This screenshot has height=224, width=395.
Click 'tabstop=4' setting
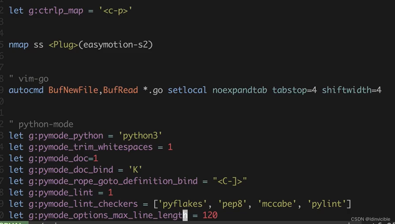tap(295, 90)
